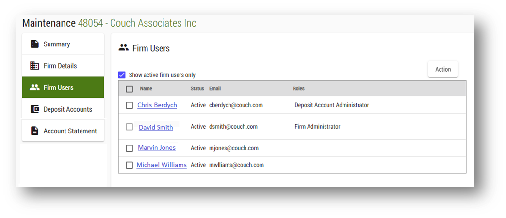Open Chris Berdych user link
The height and width of the screenshot is (218, 506).
click(x=157, y=105)
